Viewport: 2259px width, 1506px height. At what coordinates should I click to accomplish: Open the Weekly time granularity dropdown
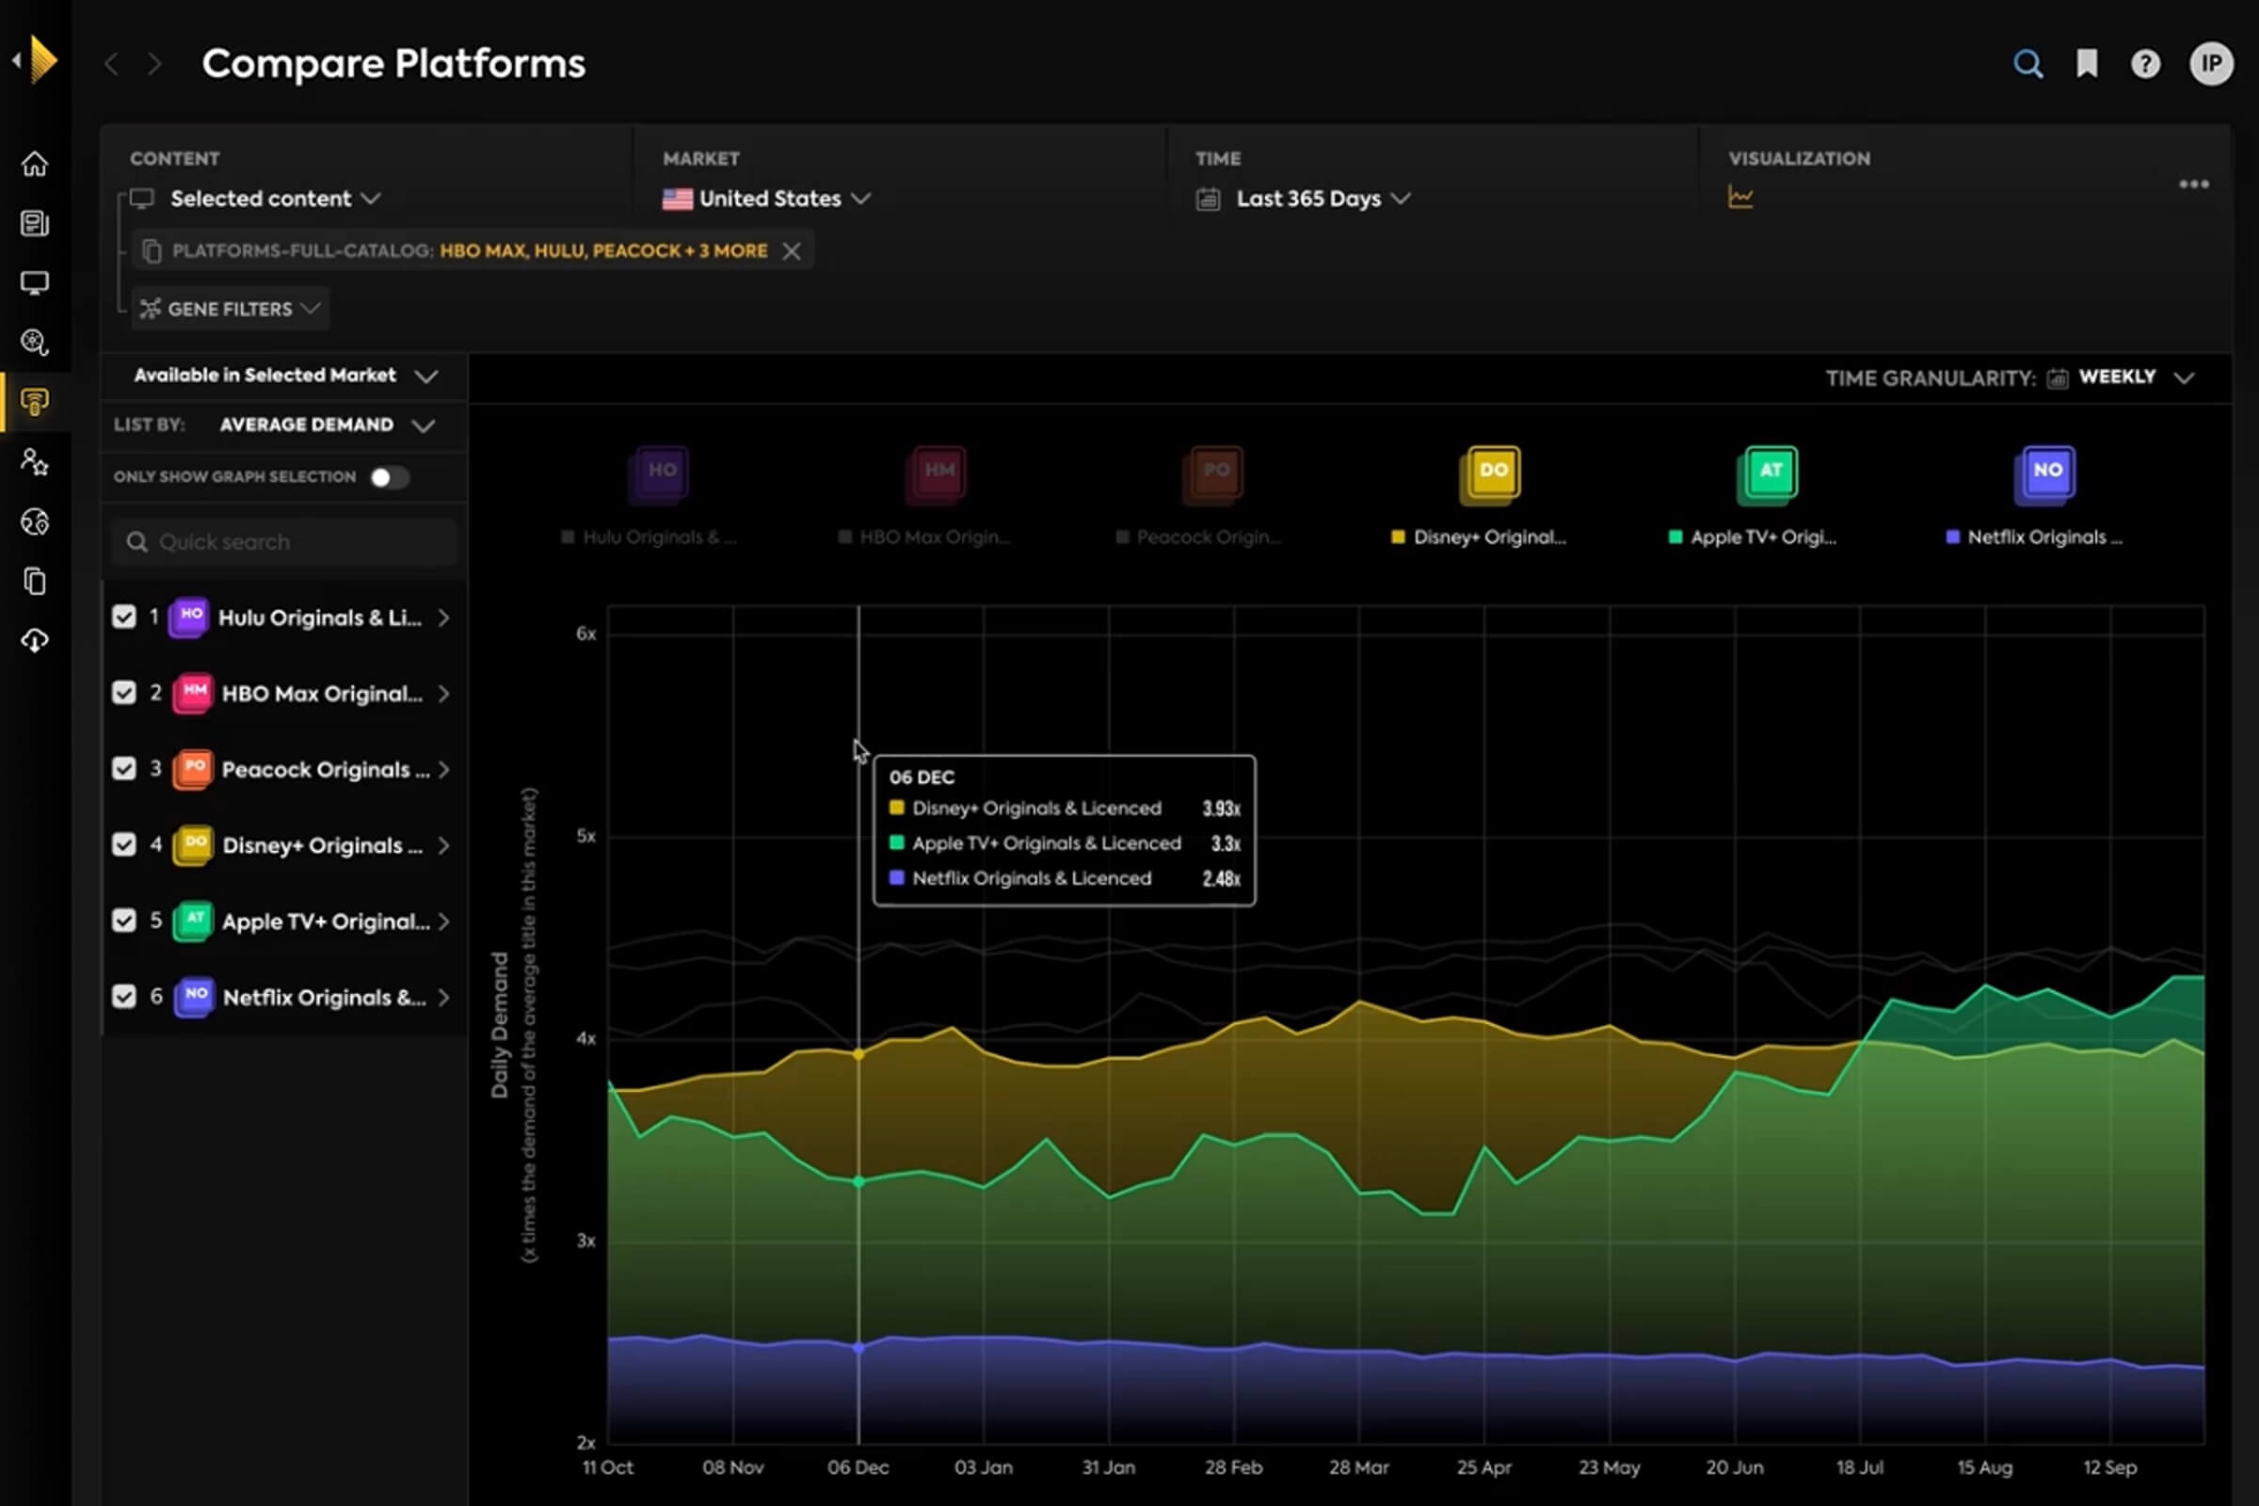2136,376
